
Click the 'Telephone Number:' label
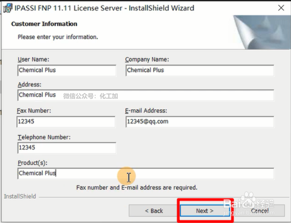click(x=44, y=137)
